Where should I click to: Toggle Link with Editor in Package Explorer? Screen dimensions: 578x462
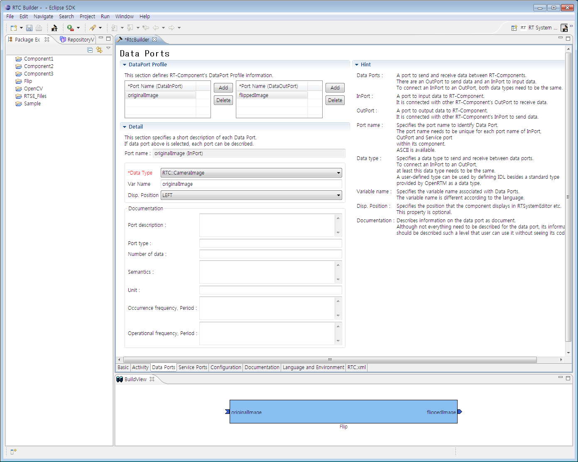pyautogui.click(x=99, y=50)
